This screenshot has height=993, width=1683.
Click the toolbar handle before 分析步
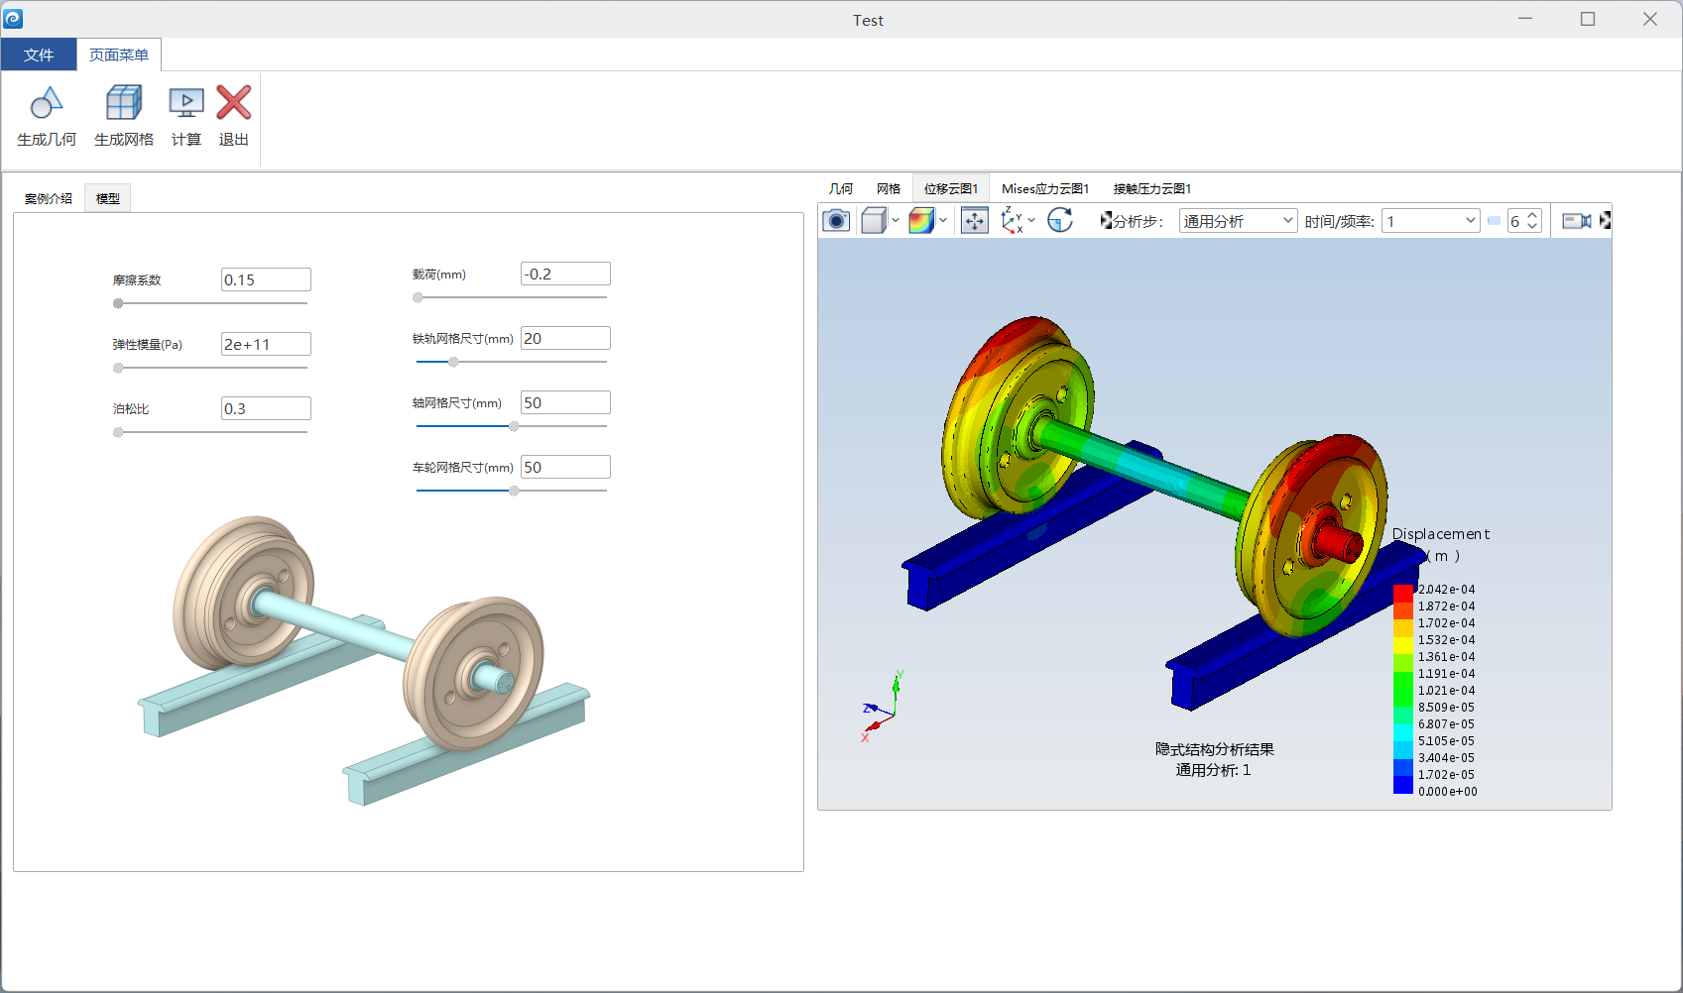point(1106,220)
